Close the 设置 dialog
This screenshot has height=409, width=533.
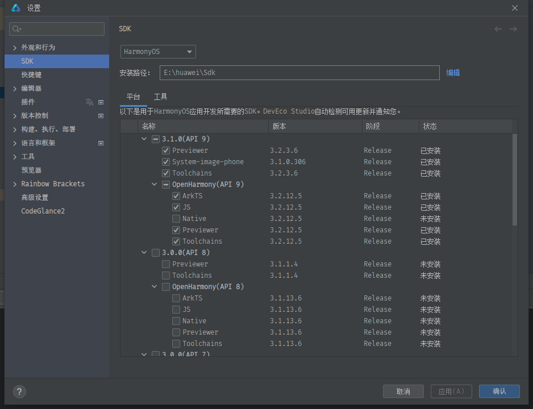tap(515, 8)
